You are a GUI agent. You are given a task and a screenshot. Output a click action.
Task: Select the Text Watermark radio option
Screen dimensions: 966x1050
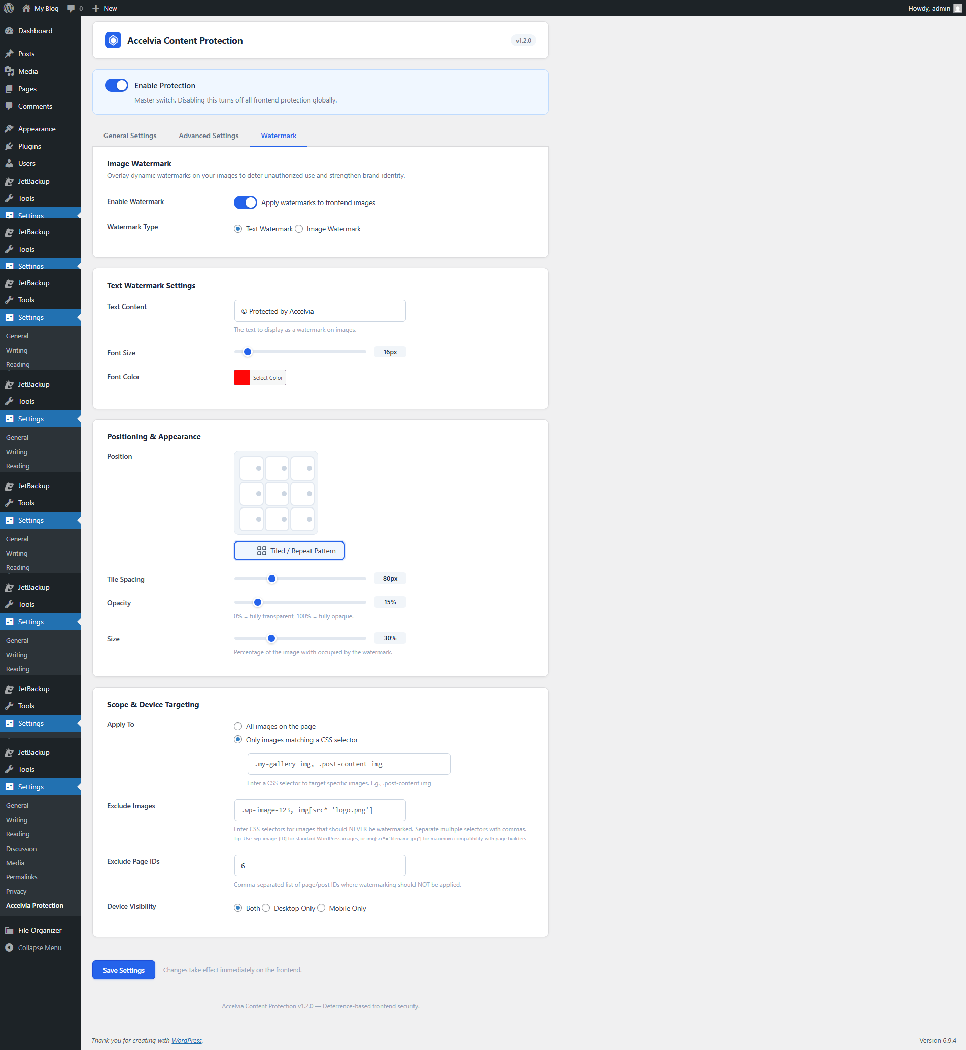(x=238, y=229)
